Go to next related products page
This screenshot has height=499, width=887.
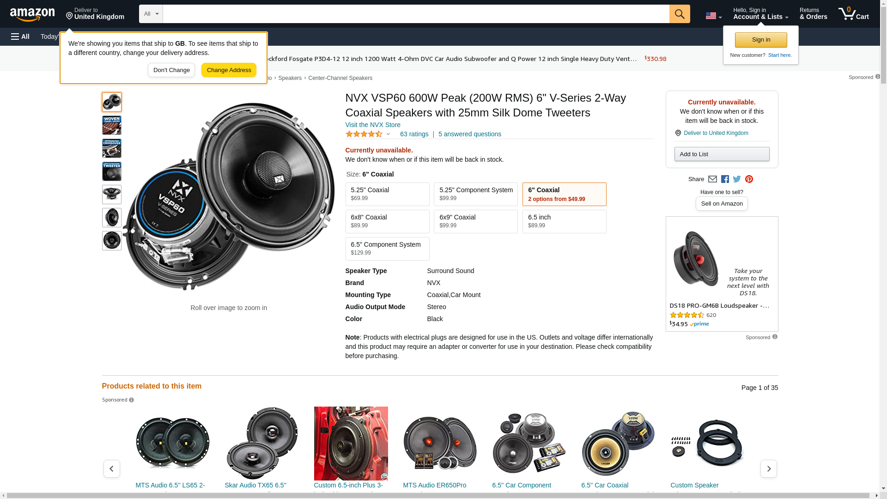point(768,469)
